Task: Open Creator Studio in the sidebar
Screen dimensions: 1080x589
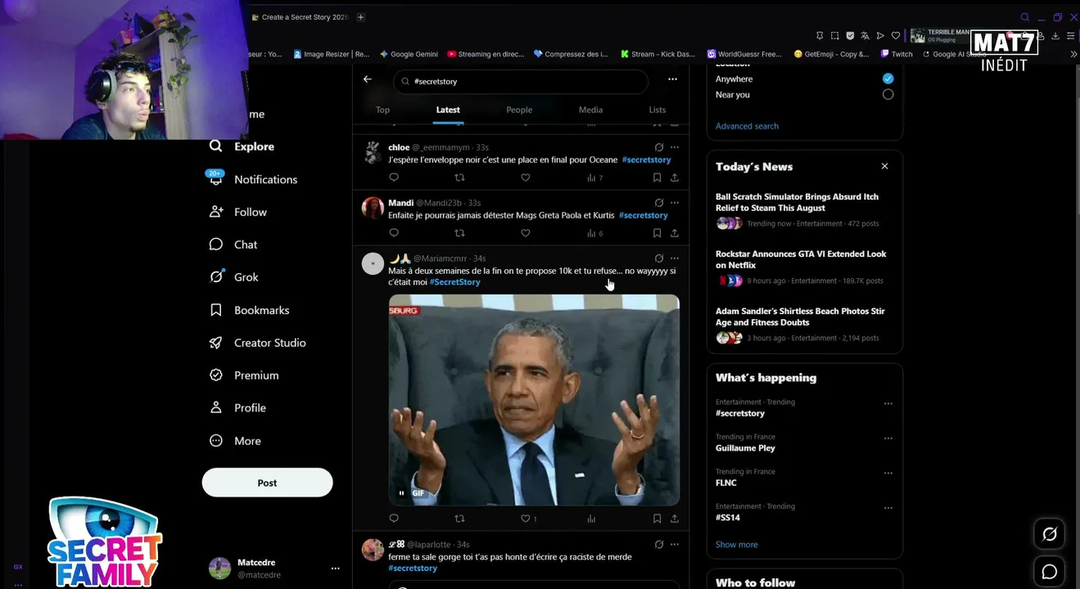Action: (x=258, y=343)
